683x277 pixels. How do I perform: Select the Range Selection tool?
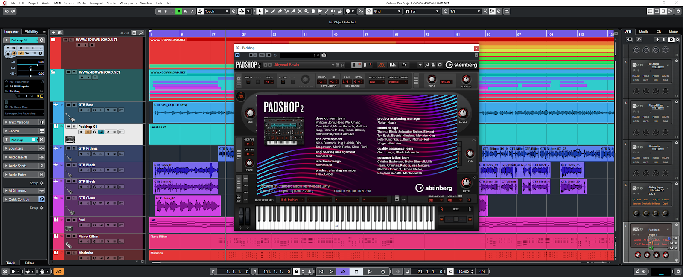pyautogui.click(x=266, y=11)
